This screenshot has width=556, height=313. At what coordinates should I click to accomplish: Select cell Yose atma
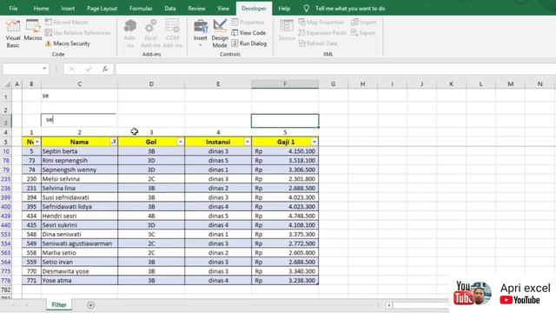point(79,280)
